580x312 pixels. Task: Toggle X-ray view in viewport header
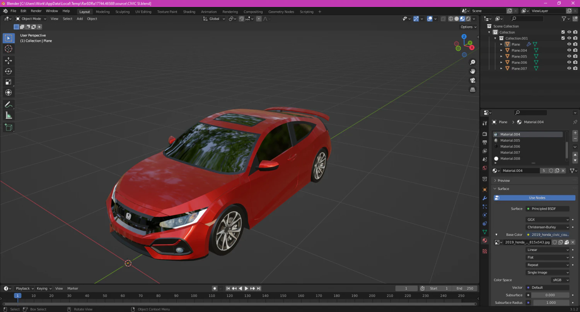pyautogui.click(x=443, y=19)
